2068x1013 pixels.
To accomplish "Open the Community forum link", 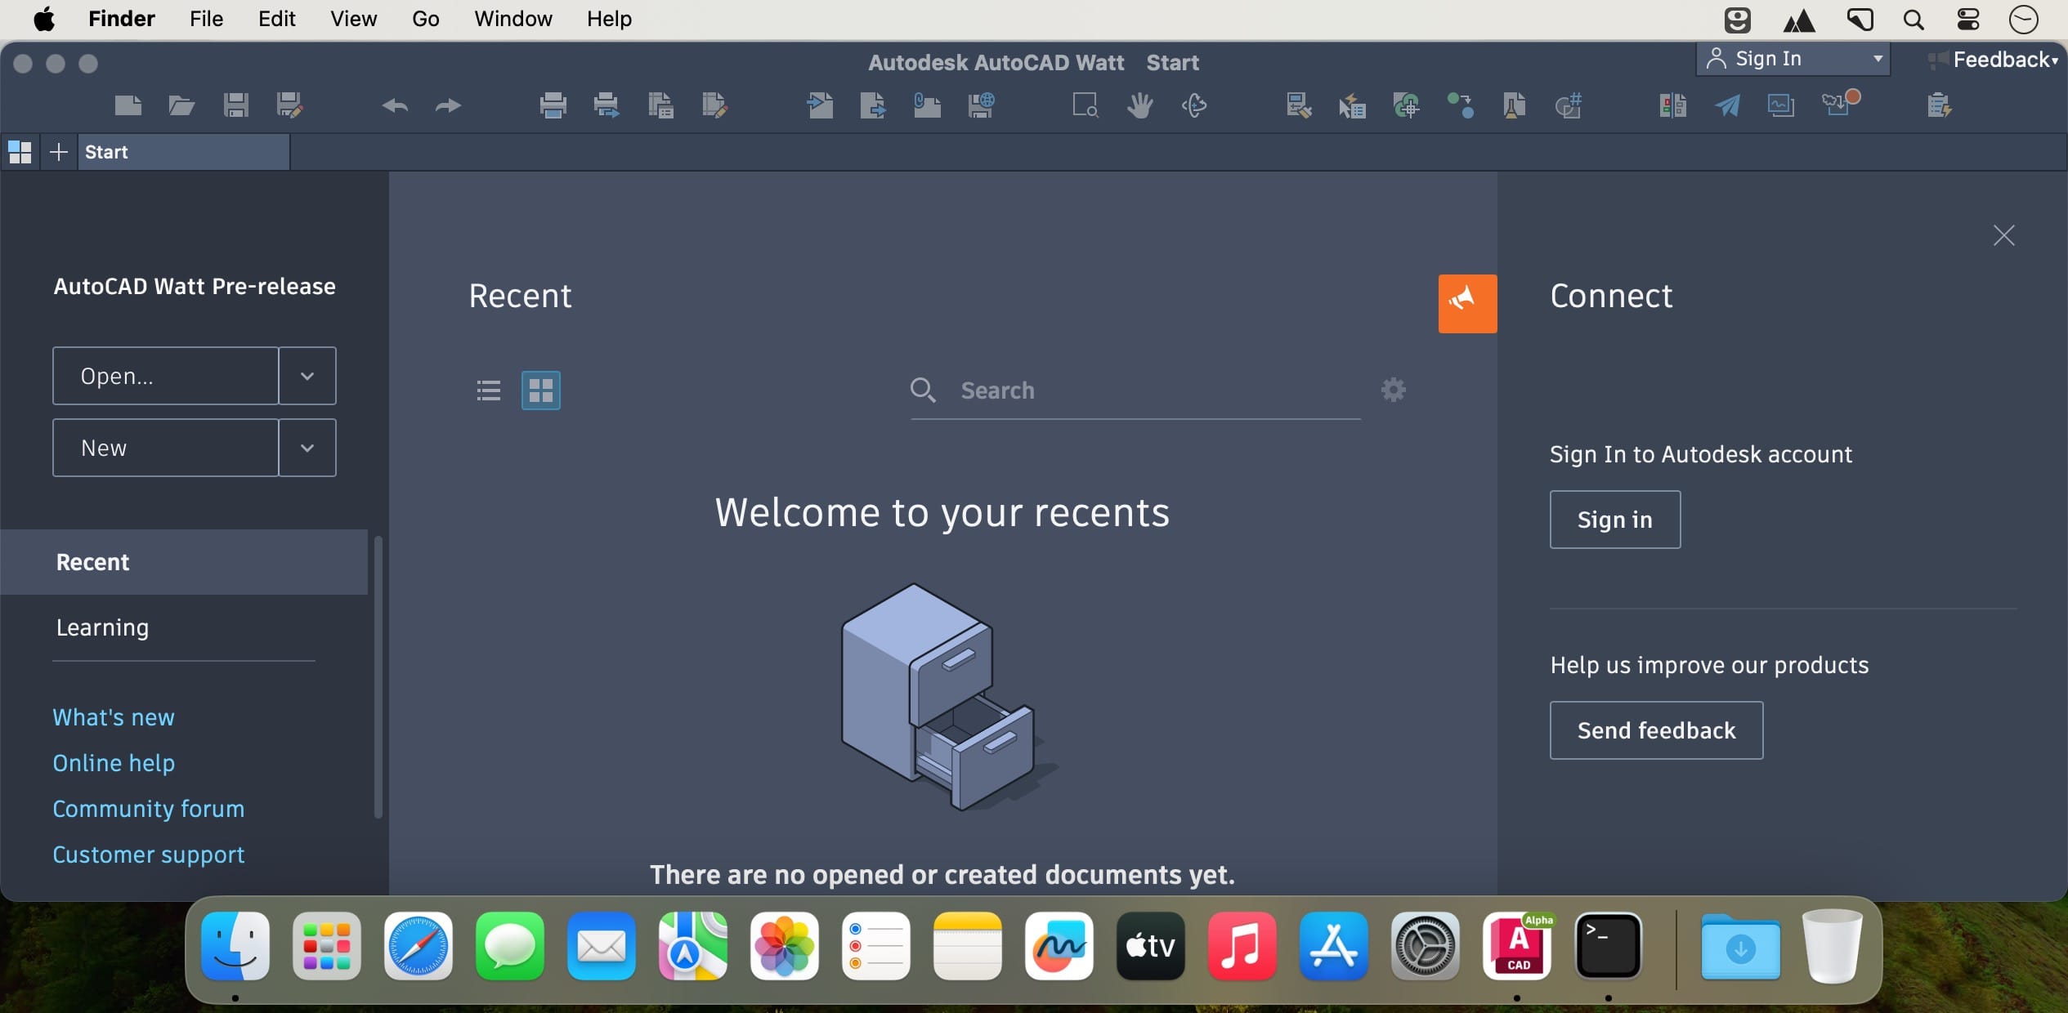I will pyautogui.click(x=149, y=809).
